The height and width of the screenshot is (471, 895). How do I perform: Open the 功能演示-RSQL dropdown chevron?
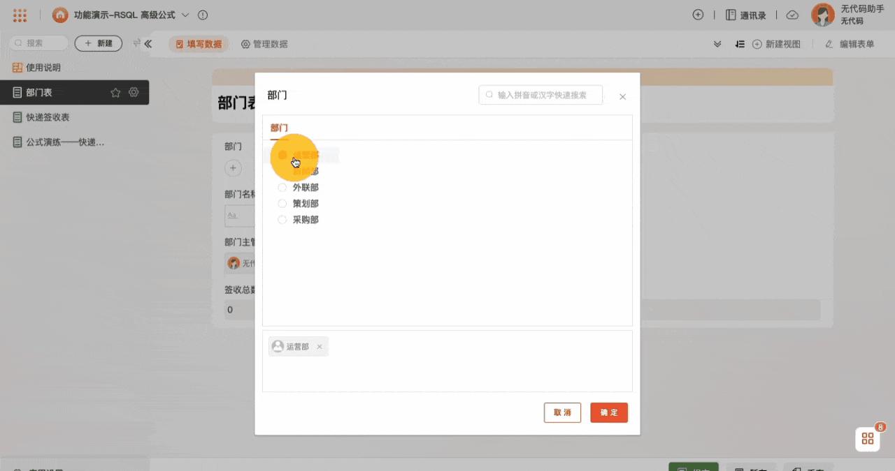(185, 15)
